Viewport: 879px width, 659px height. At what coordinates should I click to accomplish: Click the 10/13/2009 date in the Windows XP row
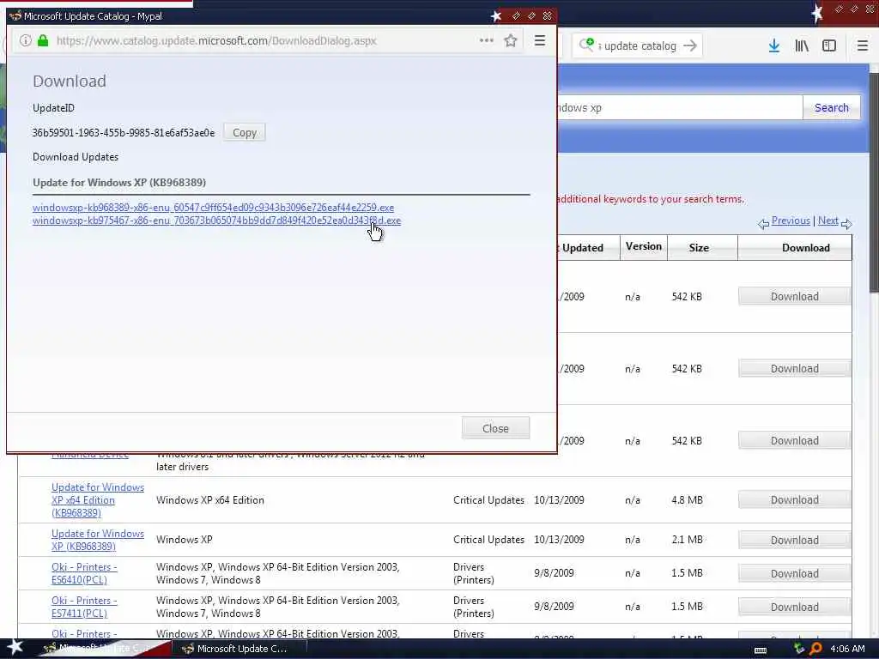coord(559,540)
